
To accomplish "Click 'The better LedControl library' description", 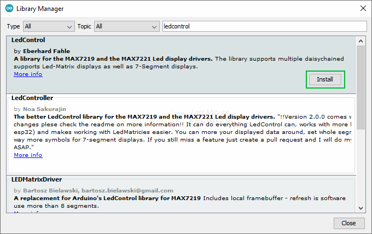I will point(144,117).
